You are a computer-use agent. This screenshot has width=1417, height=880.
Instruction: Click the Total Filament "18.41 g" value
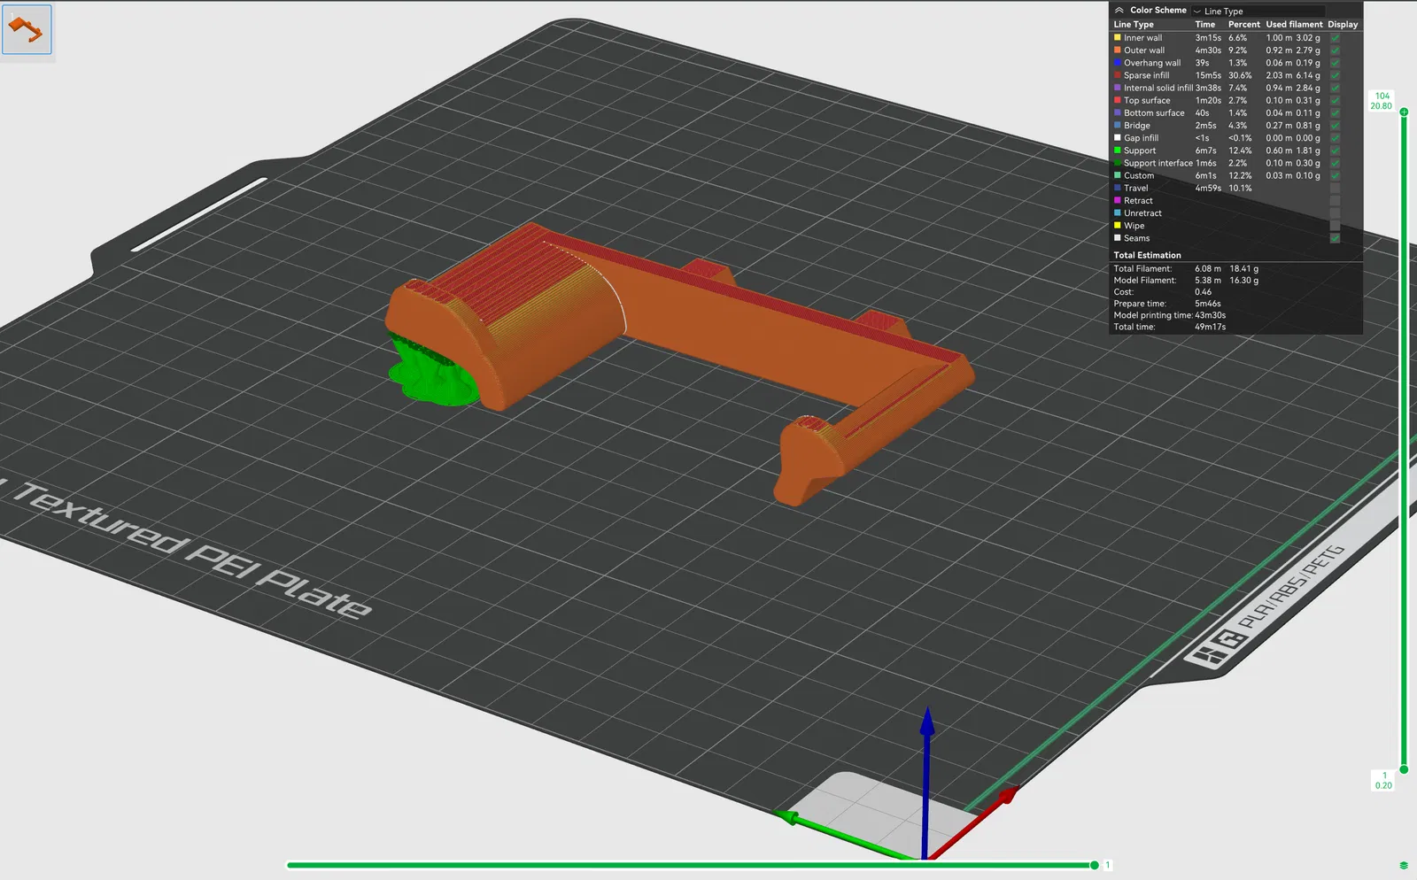coord(1243,268)
